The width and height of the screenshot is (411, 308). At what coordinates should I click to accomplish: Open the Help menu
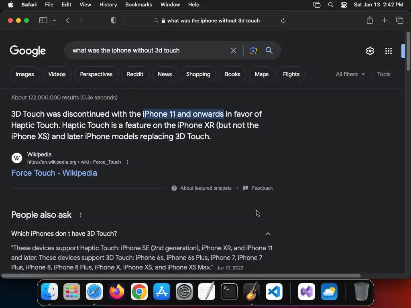pos(194,5)
